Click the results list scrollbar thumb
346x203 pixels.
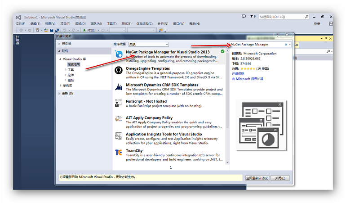point(227,90)
